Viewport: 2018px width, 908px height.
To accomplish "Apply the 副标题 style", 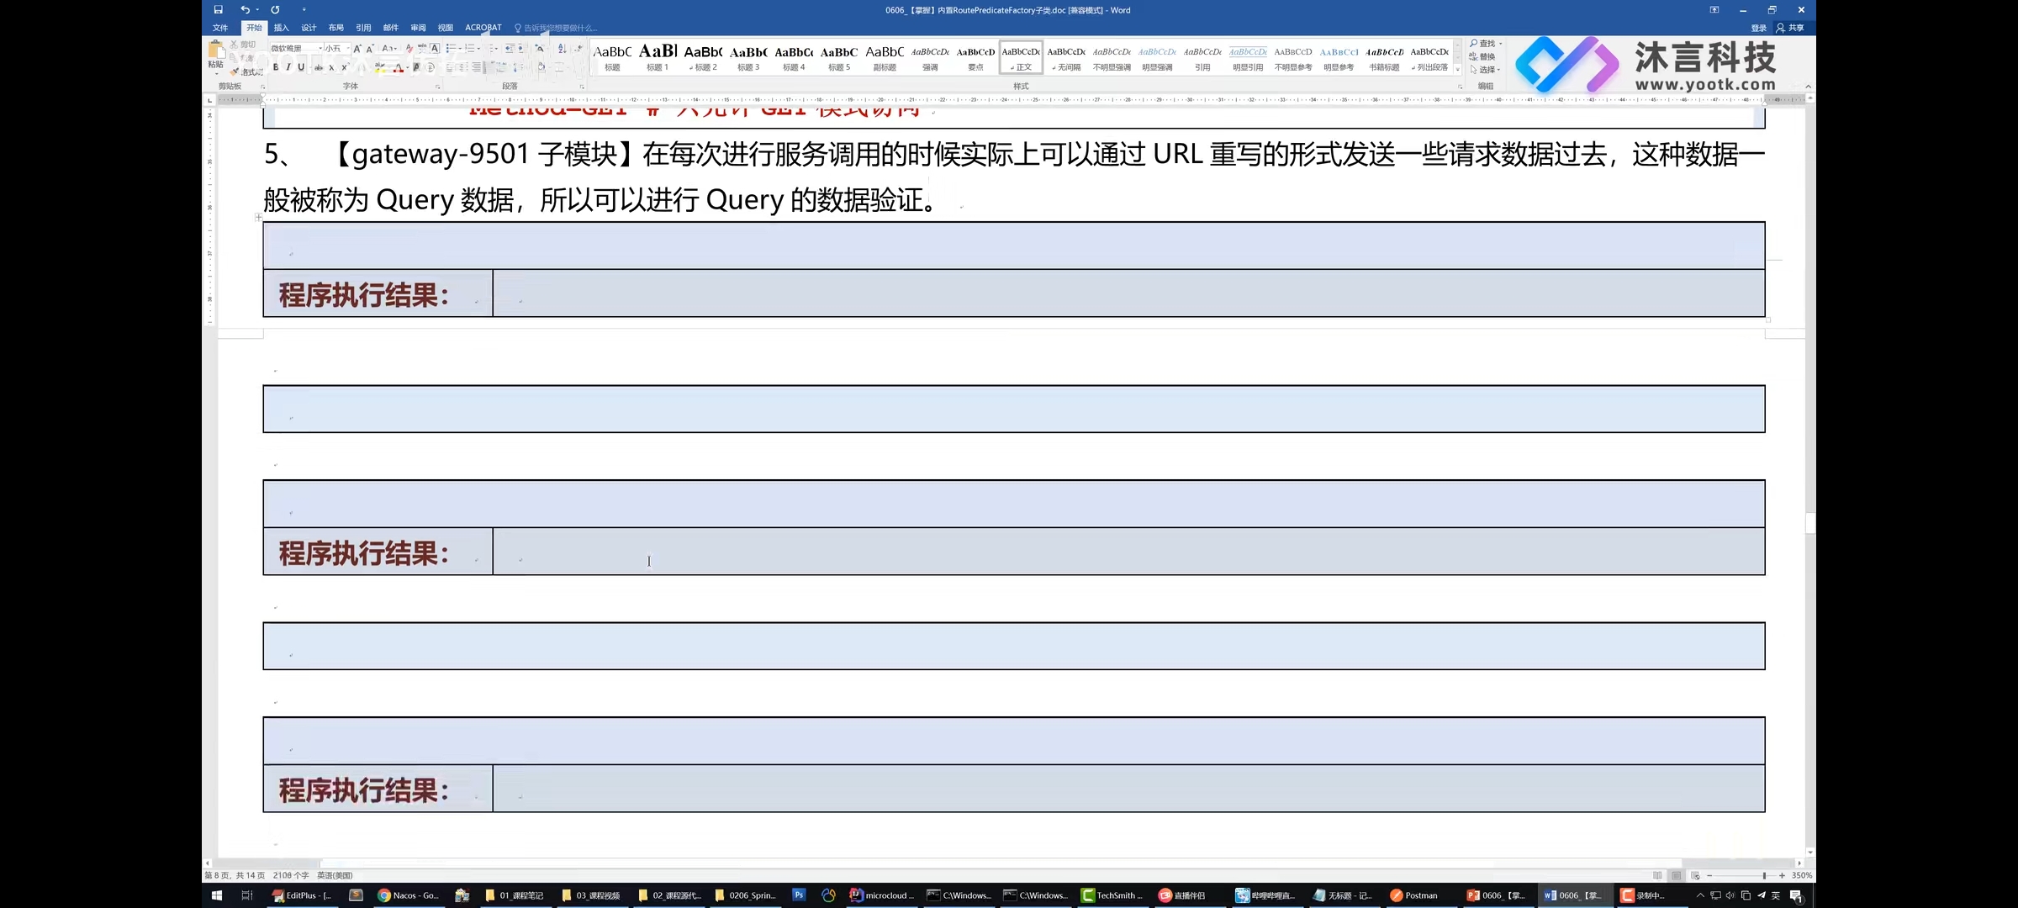I will point(885,57).
